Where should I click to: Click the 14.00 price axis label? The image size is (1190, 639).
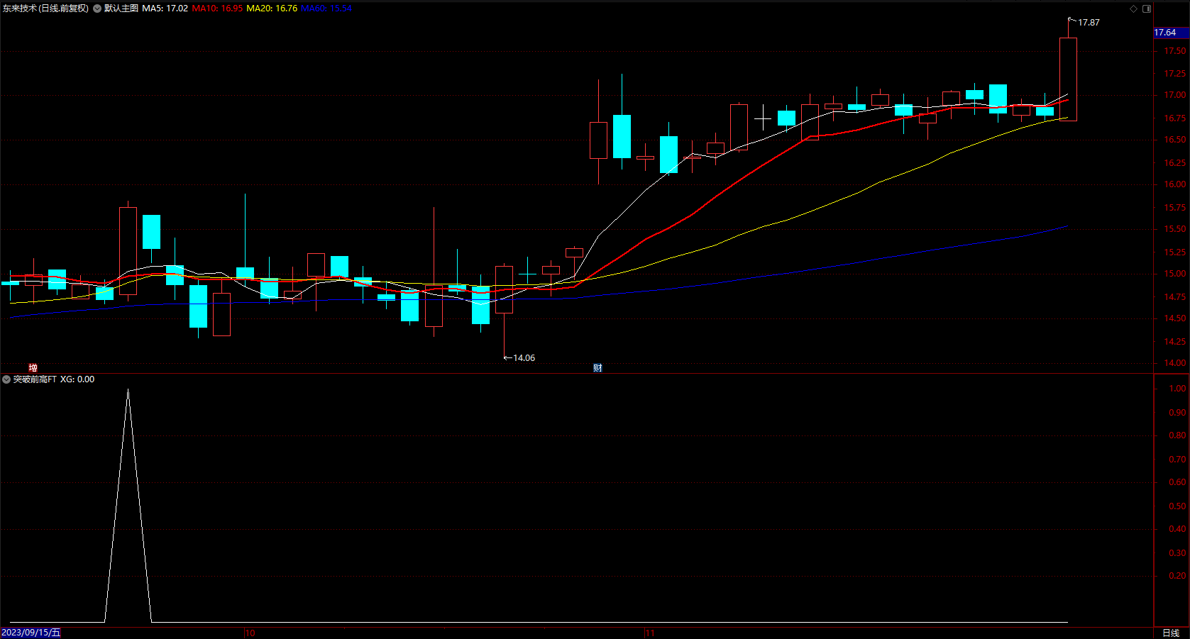[x=1174, y=363]
